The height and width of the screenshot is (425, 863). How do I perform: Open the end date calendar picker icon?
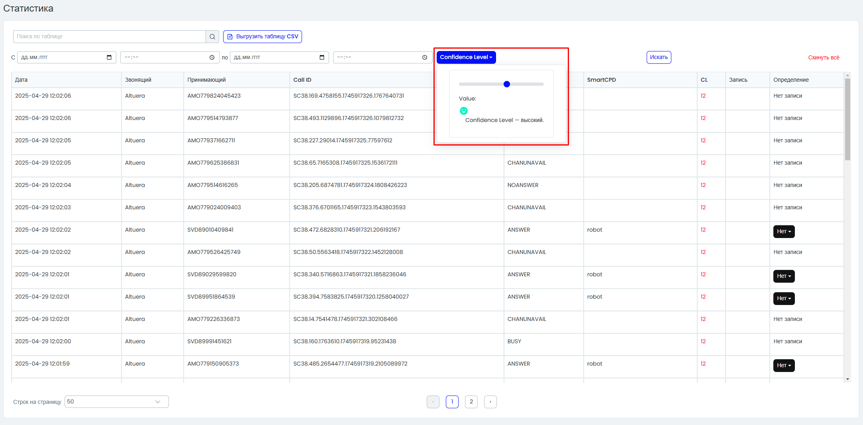click(322, 57)
